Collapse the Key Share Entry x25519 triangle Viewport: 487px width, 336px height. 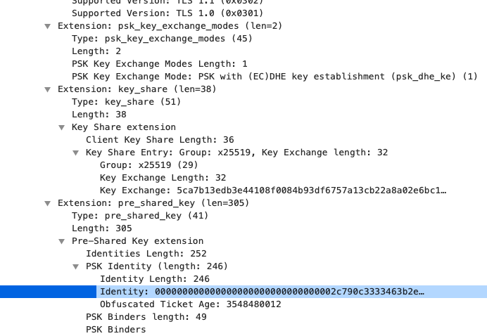pyautogui.click(x=75, y=153)
